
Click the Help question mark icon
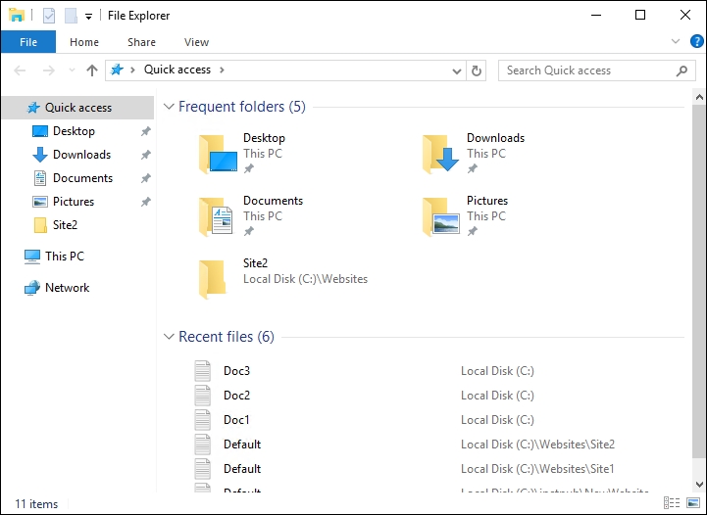[x=697, y=41]
